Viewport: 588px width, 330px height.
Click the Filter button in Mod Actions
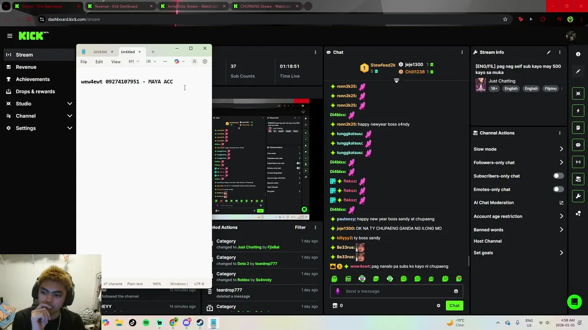[x=300, y=227]
